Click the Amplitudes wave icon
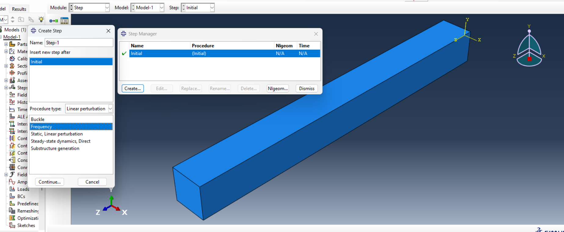This screenshot has width=564, height=232. click(x=12, y=182)
